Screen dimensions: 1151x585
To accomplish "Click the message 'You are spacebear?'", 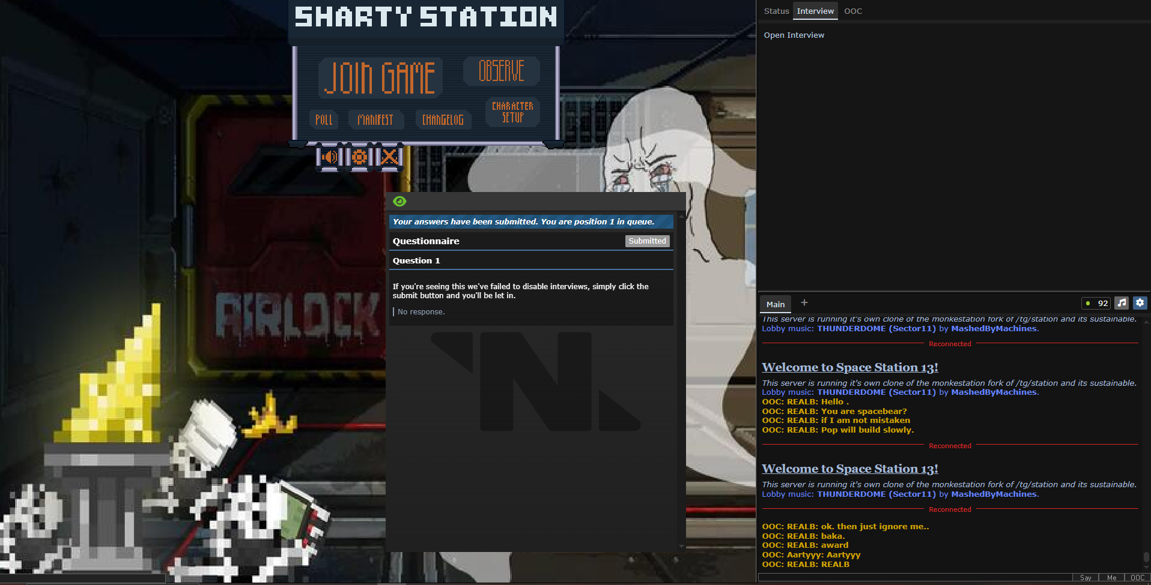I will pyautogui.click(x=864, y=411).
